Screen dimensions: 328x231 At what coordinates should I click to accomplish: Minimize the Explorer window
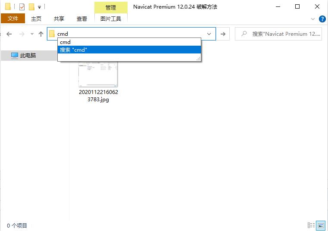click(278, 7)
